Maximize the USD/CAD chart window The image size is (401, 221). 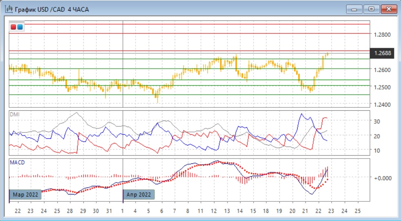point(372,9)
